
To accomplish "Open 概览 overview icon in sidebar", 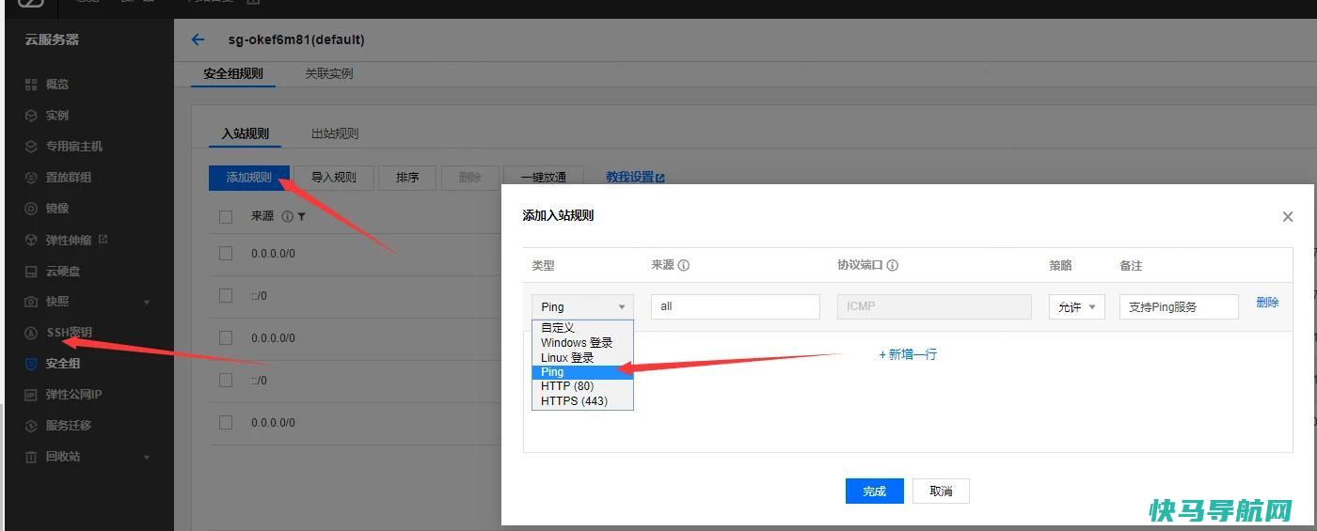I will (x=31, y=85).
